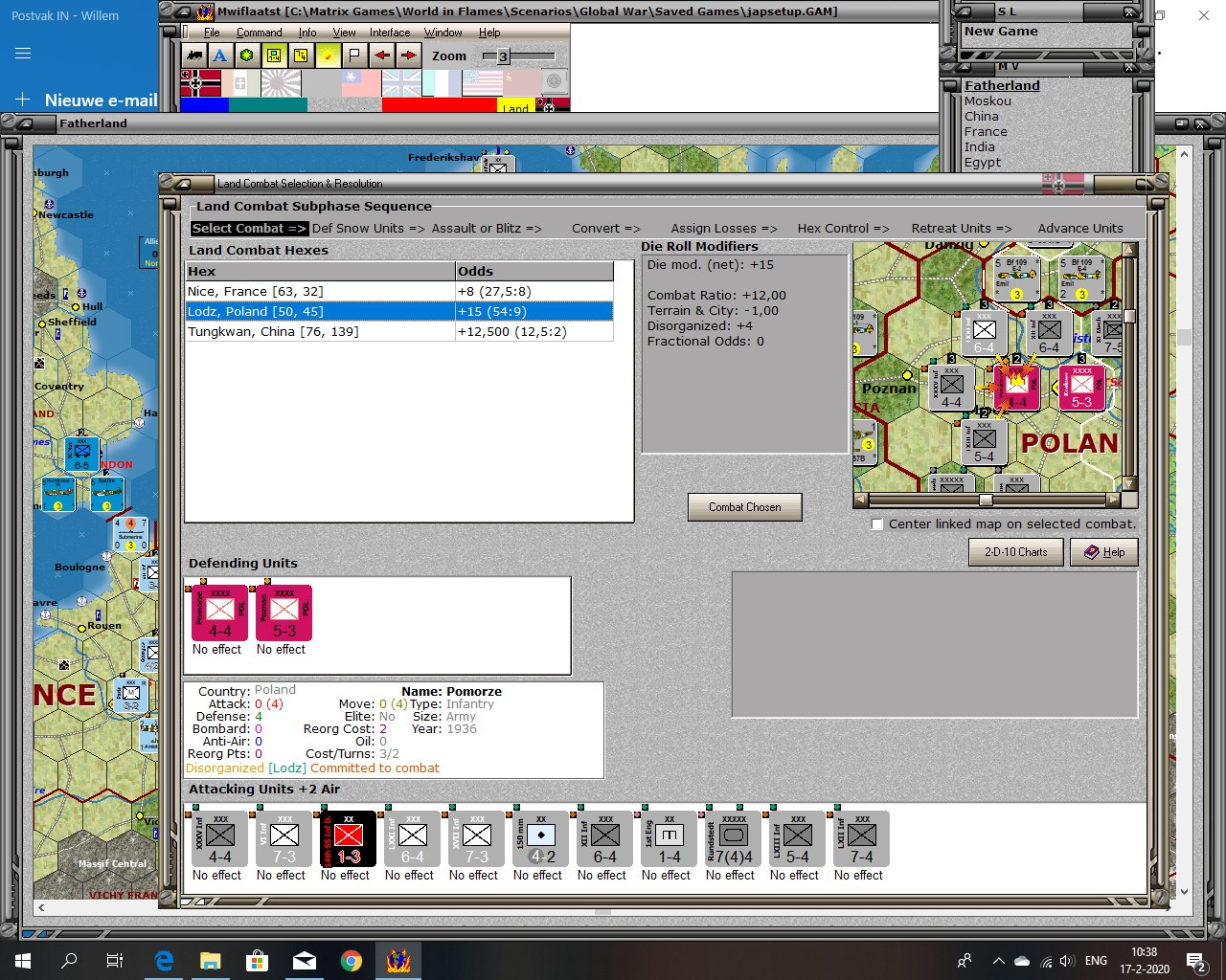Open the 2-D-10 Charts button
Screen dimensions: 1226x980
click(1016, 552)
